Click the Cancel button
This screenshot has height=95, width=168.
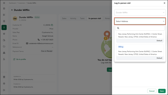(152, 91)
